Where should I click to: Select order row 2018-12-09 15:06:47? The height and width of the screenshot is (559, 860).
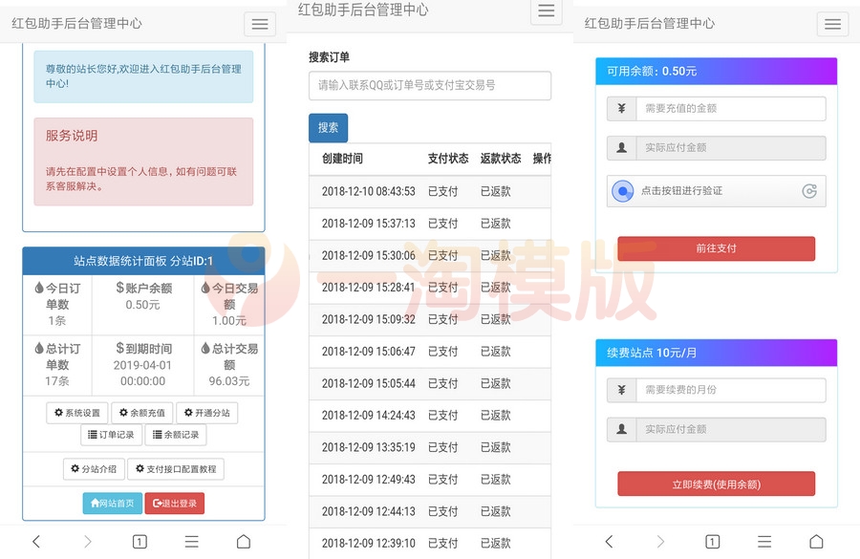pyautogui.click(x=430, y=351)
